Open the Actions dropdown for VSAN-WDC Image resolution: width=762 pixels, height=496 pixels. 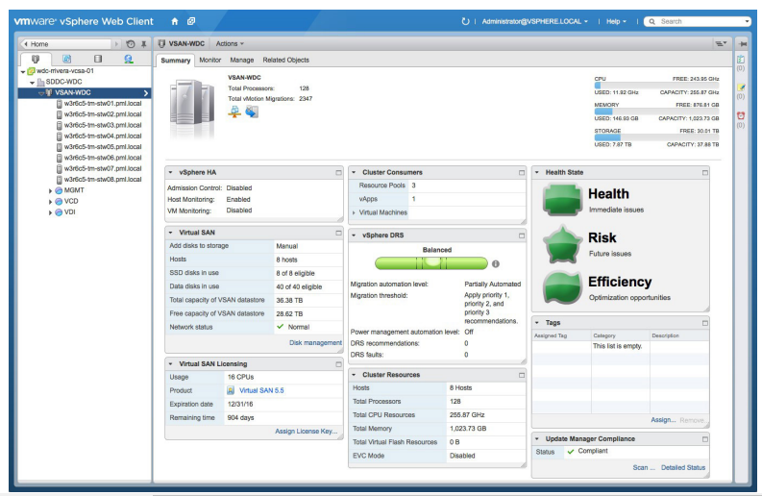click(230, 44)
